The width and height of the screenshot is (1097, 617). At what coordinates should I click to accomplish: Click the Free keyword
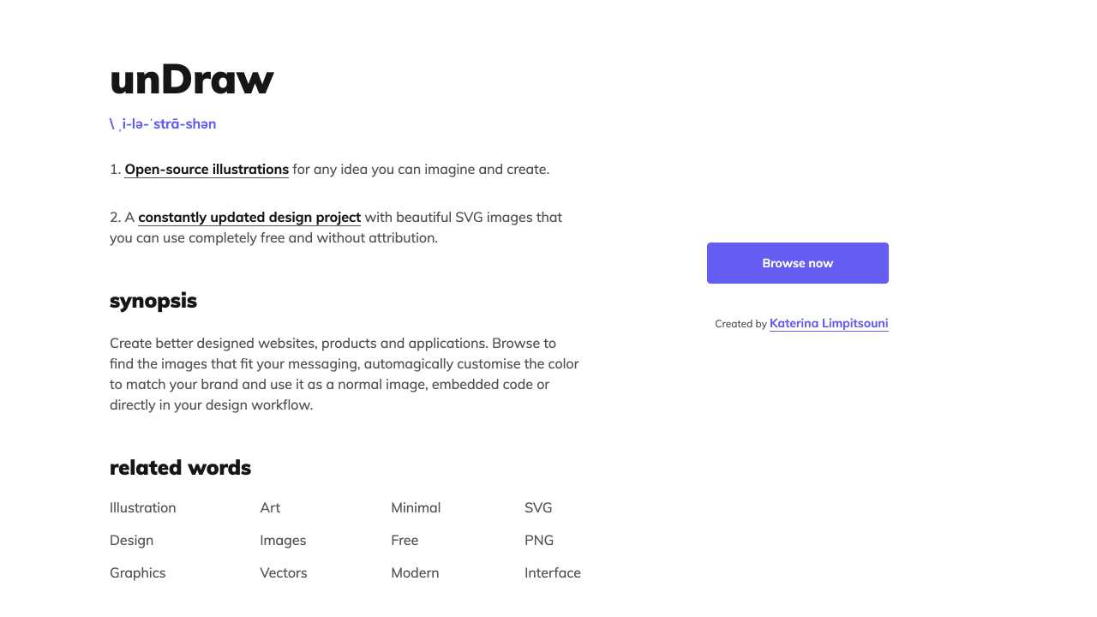click(405, 540)
